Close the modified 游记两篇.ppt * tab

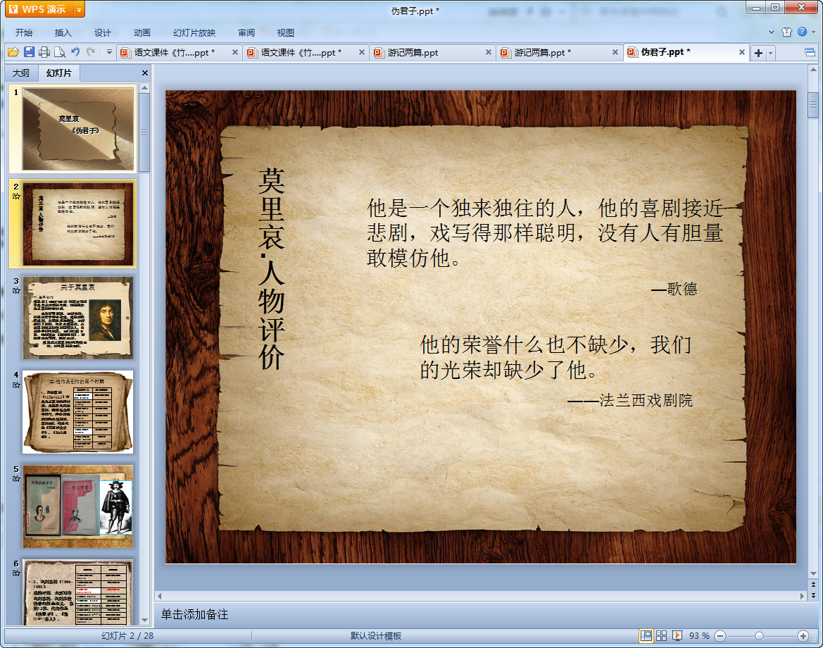point(615,53)
